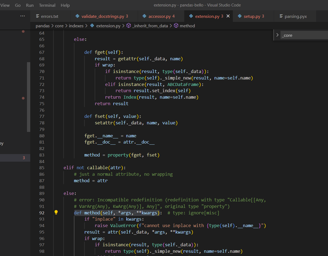Click Python icon on setup.py tab
The width and height of the screenshot is (328, 256).
(x=240, y=16)
